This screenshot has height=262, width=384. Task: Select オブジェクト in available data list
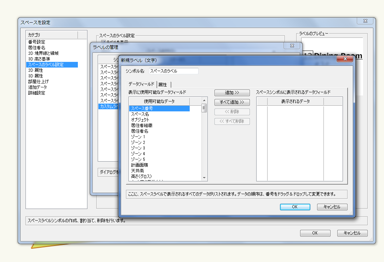coord(140,120)
